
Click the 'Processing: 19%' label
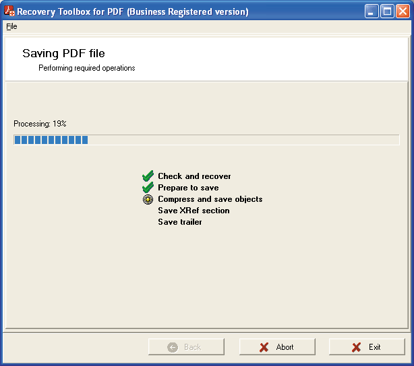pos(40,124)
